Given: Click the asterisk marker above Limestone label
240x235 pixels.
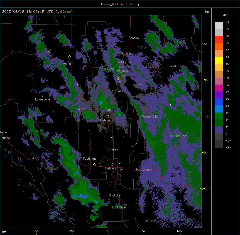Looking at the screenshot, I should (x=43, y=97).
